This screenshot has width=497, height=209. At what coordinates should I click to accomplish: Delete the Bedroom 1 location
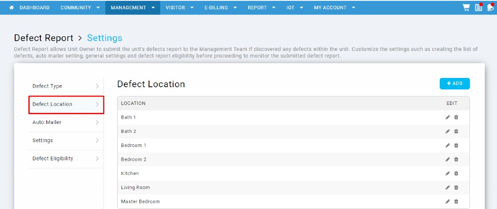pos(456,145)
